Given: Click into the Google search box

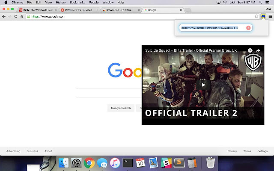Looking at the screenshot, I should pyautogui.click(x=109, y=93).
